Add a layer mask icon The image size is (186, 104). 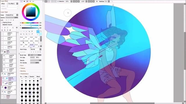[17, 28]
